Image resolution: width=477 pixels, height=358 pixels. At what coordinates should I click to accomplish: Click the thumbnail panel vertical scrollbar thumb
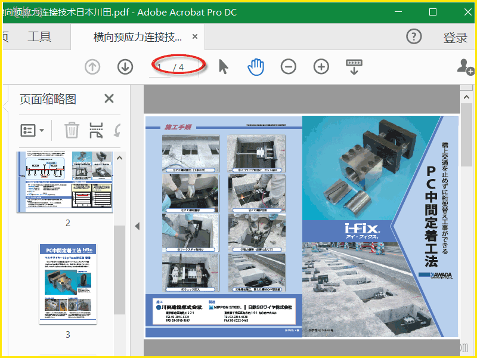tap(120, 270)
